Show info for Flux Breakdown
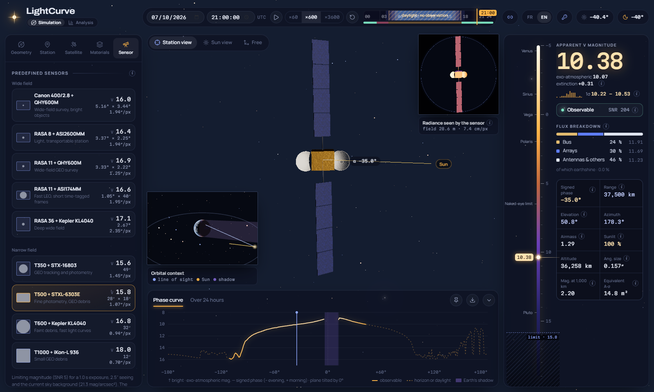The image size is (654, 392). coord(606,126)
